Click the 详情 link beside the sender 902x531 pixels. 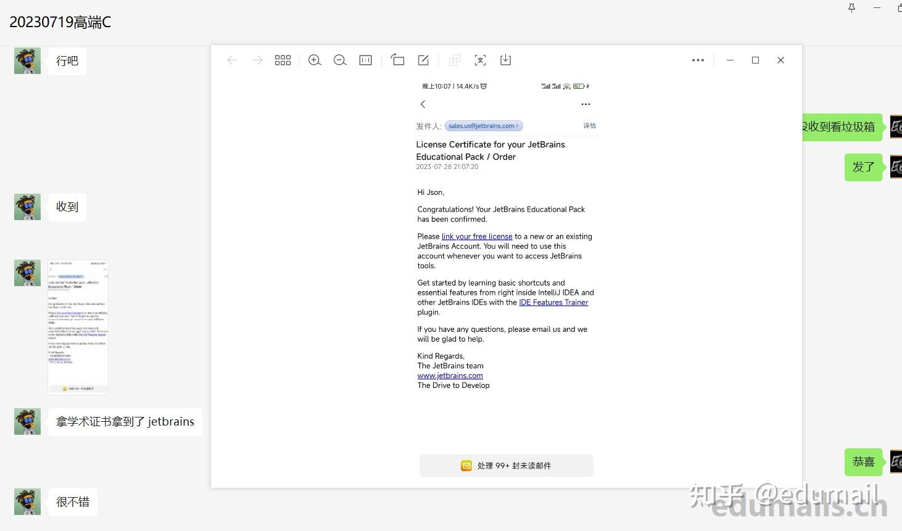tap(589, 126)
